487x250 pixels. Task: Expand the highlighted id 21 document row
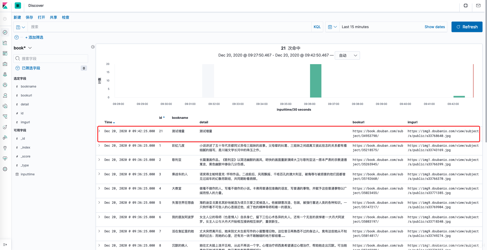pyautogui.click(x=99, y=131)
